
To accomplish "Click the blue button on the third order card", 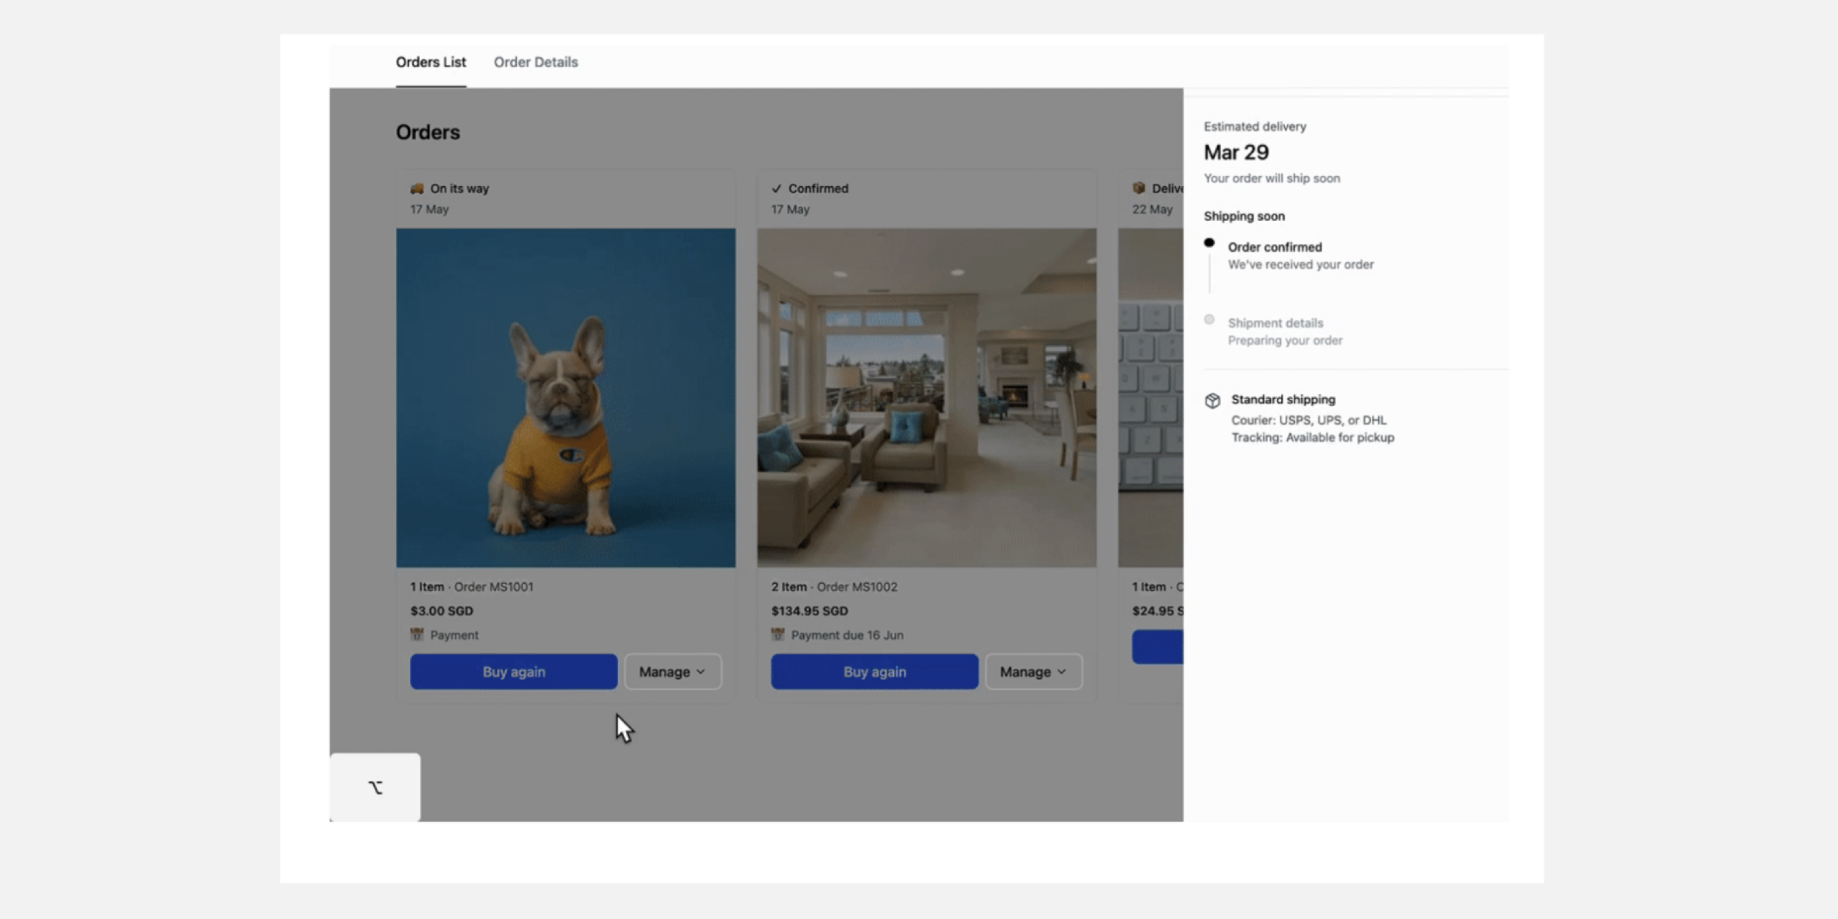I will click(1157, 646).
